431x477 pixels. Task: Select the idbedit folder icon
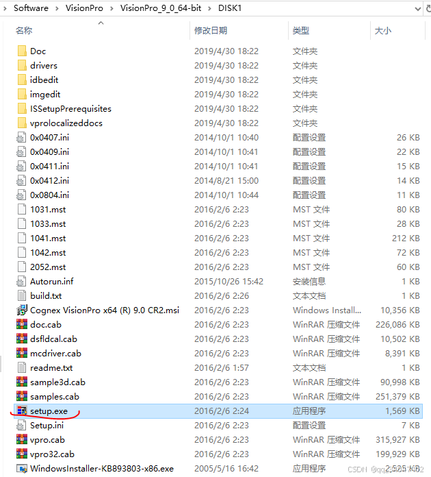click(x=22, y=79)
